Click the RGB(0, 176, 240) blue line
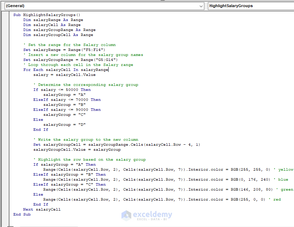Viewport: 294px width, 227px height. point(166,180)
